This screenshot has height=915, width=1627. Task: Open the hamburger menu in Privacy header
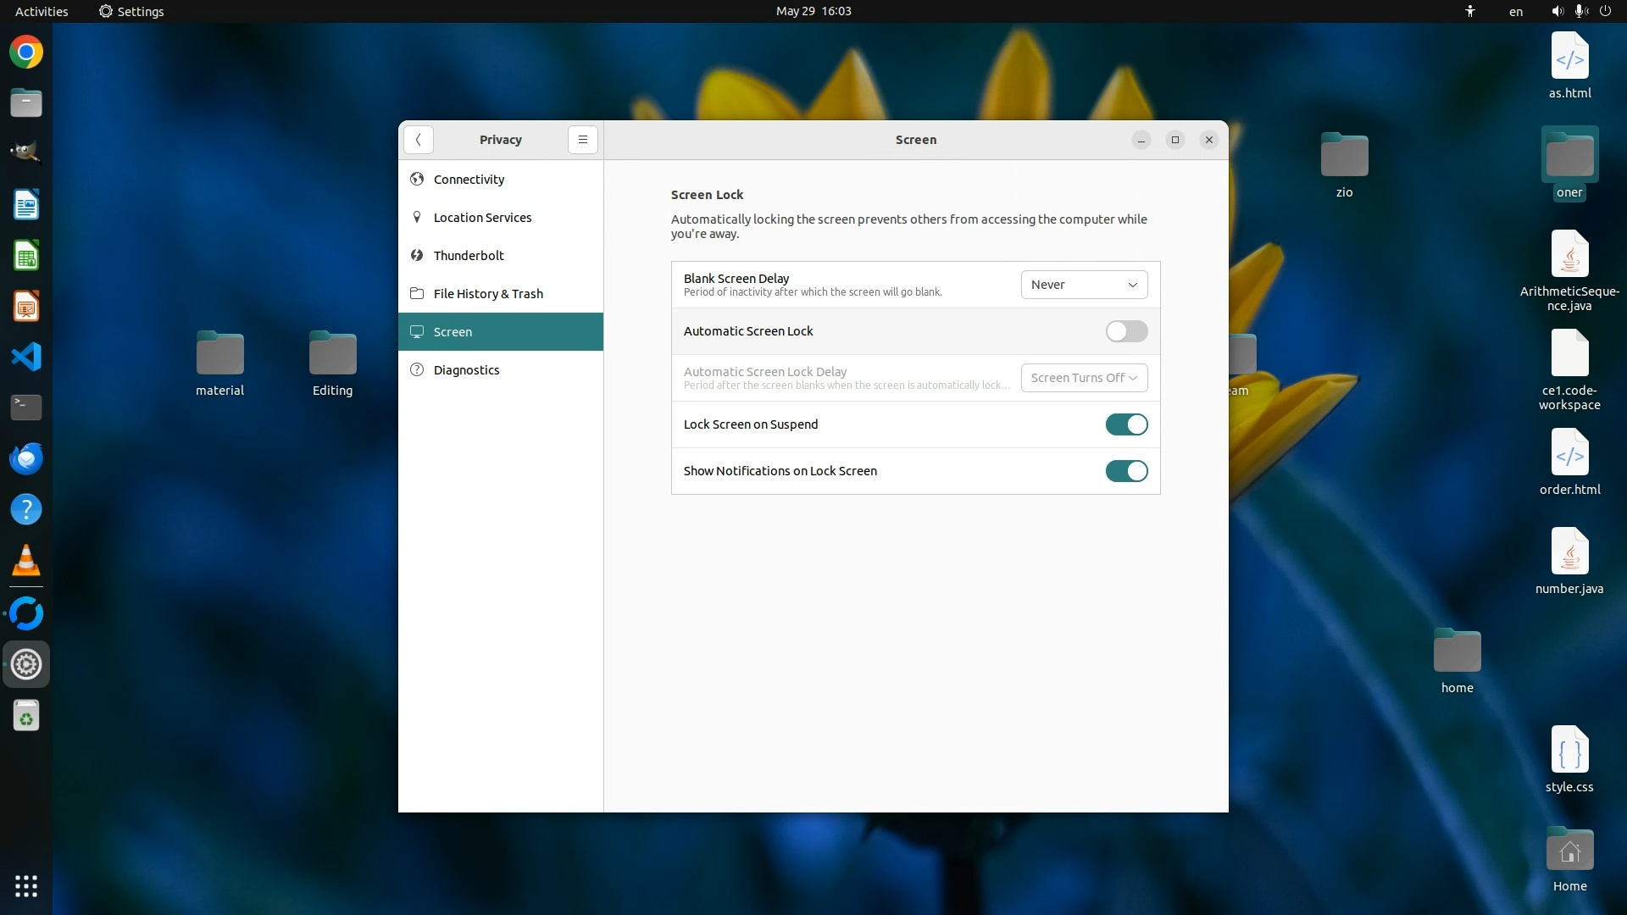pos(583,140)
